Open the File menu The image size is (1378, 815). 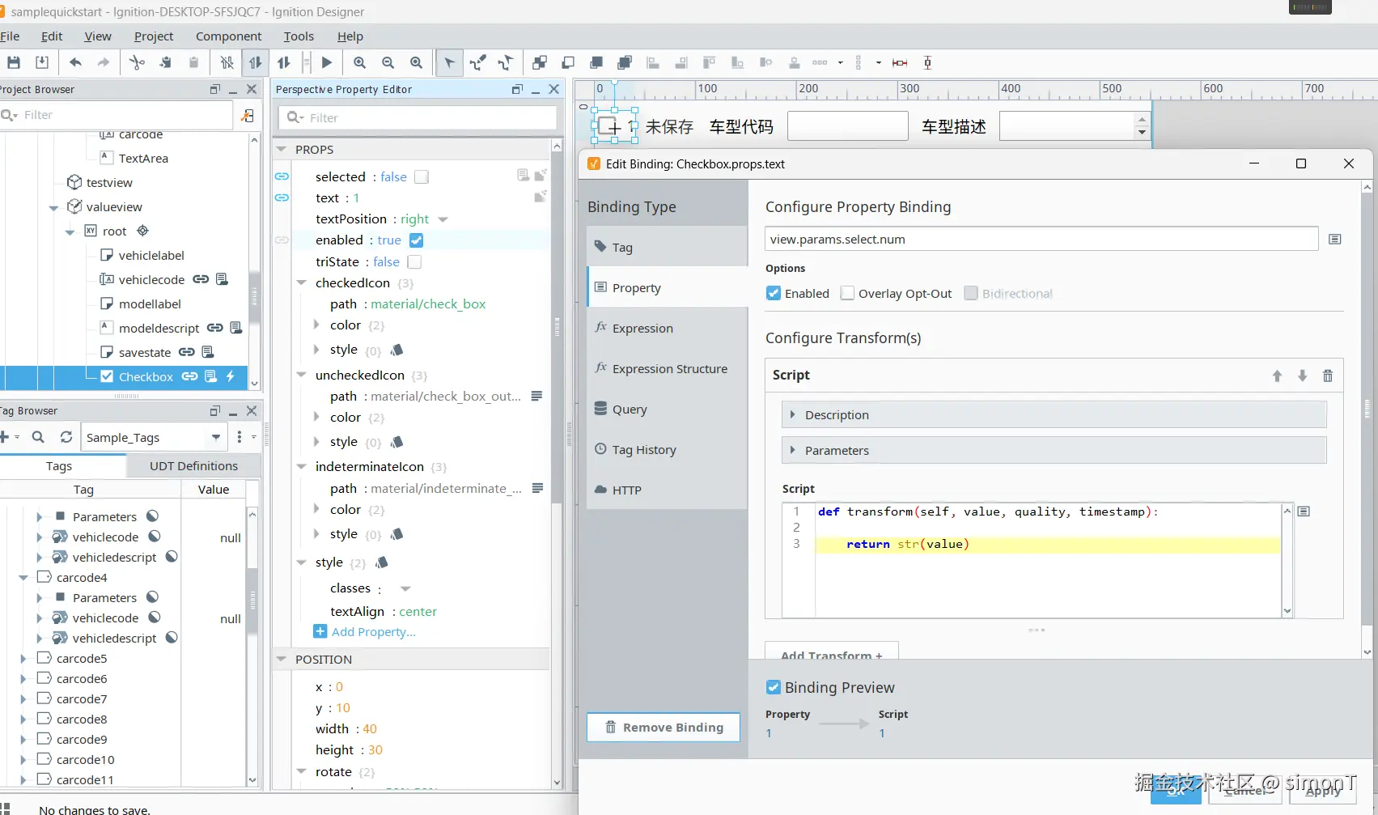pos(10,36)
